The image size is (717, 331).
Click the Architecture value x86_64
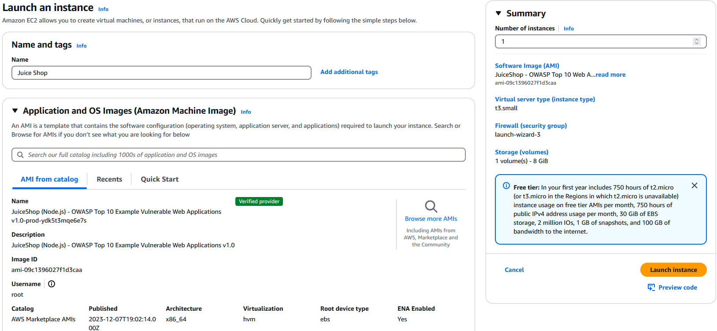tap(176, 319)
